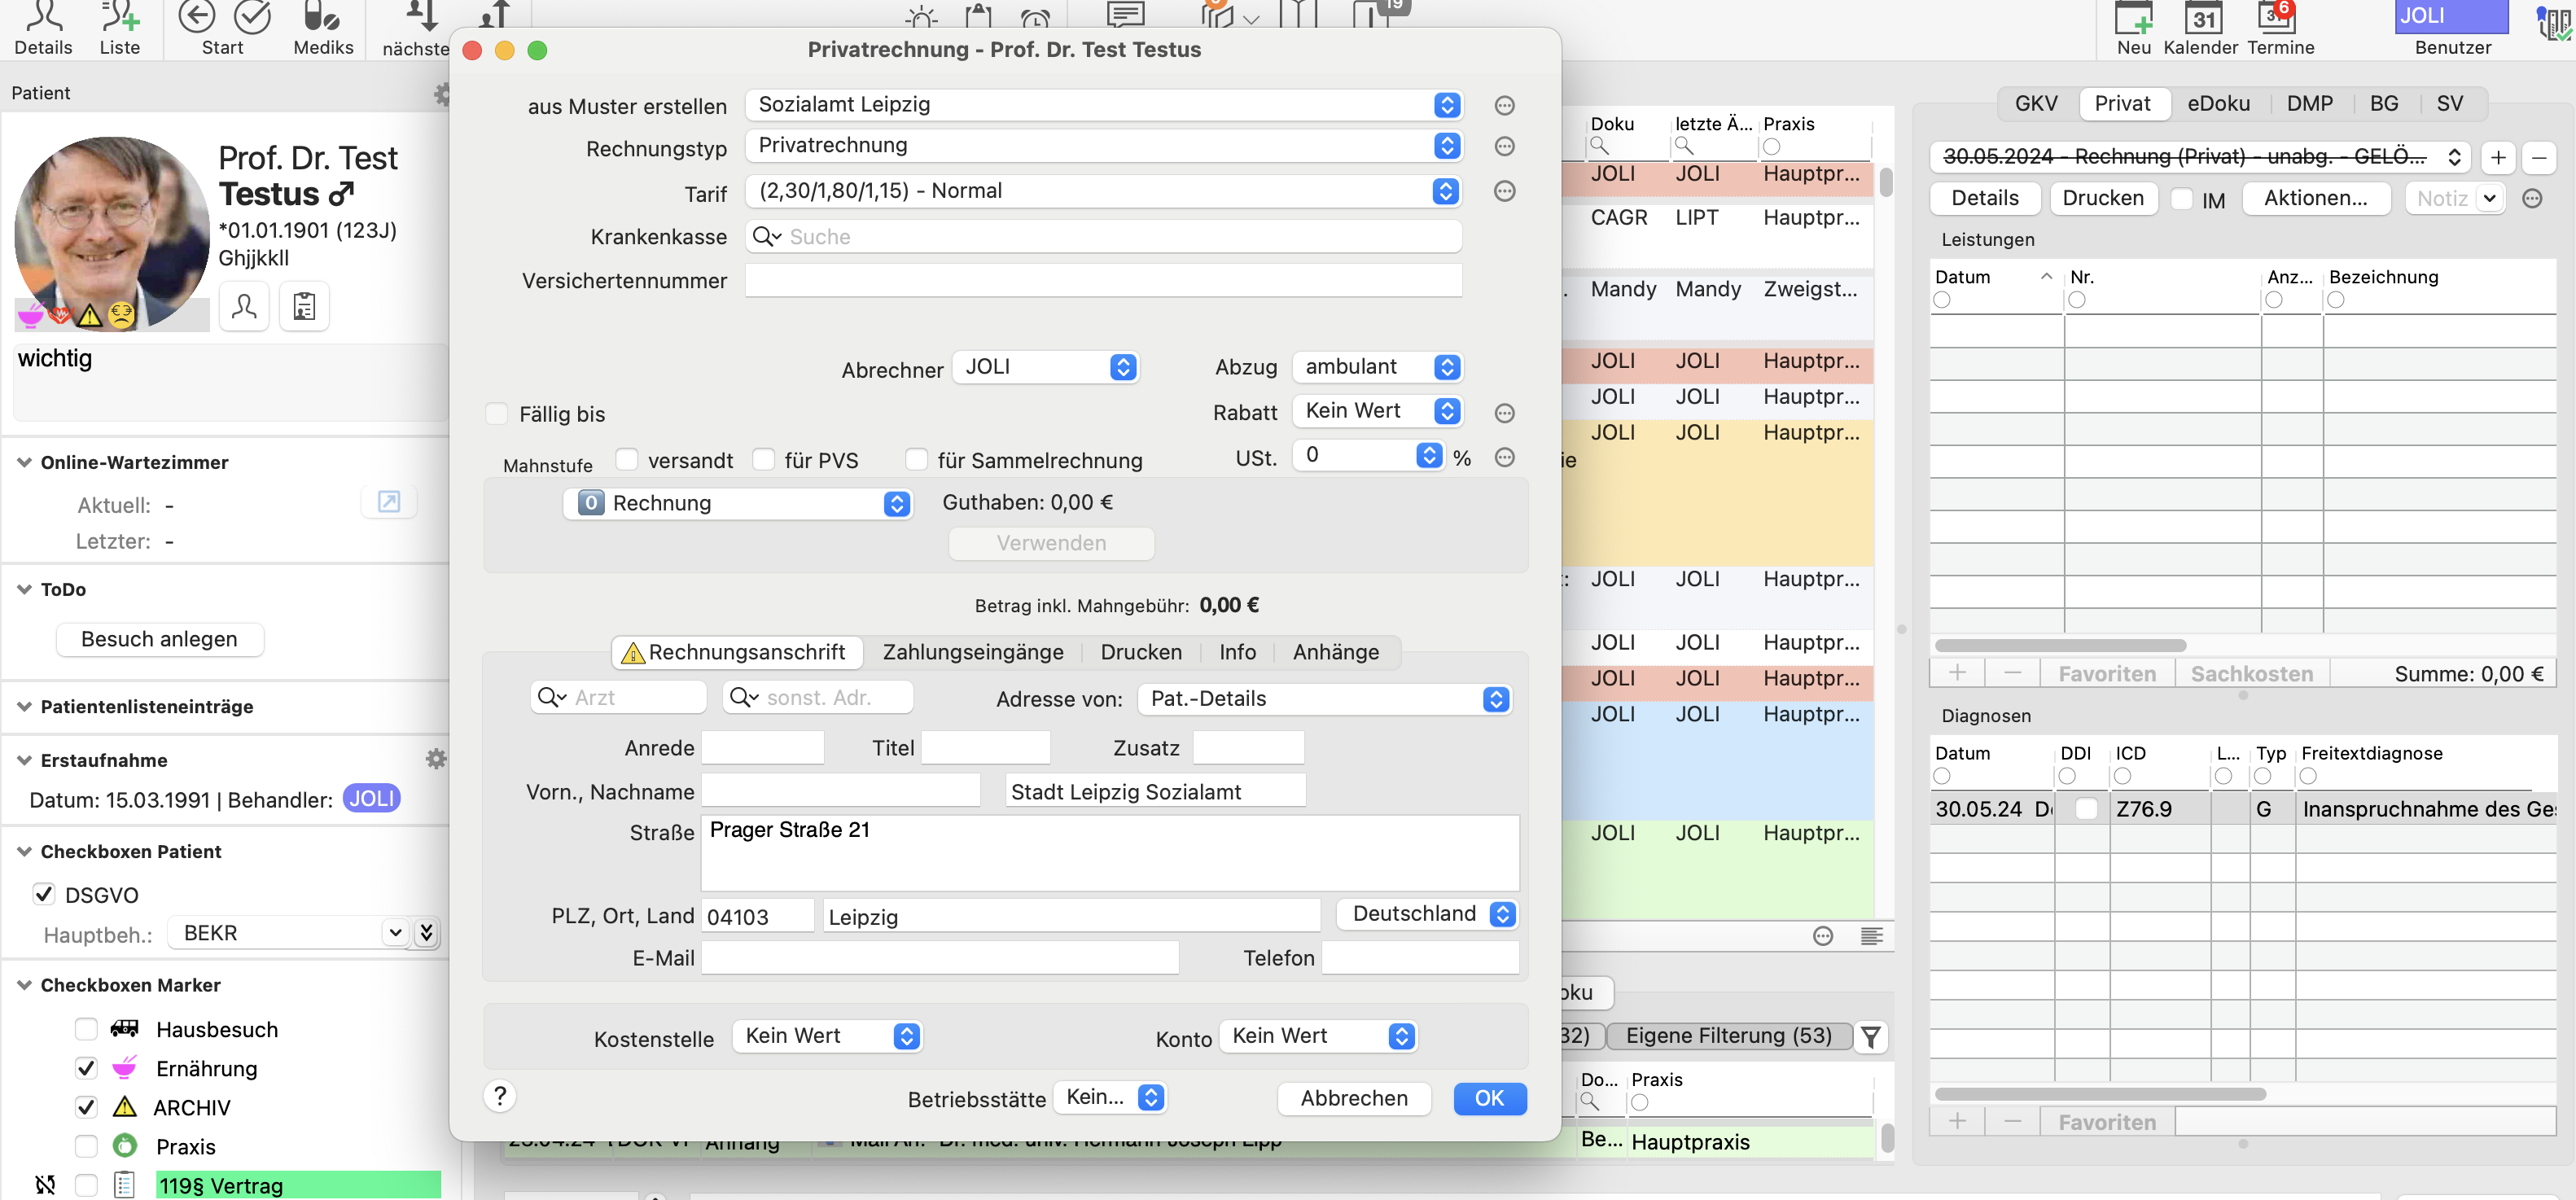This screenshot has width=2576, height=1200.
Task: Click the minus button next to invoice selector
Action: coord(2538,158)
